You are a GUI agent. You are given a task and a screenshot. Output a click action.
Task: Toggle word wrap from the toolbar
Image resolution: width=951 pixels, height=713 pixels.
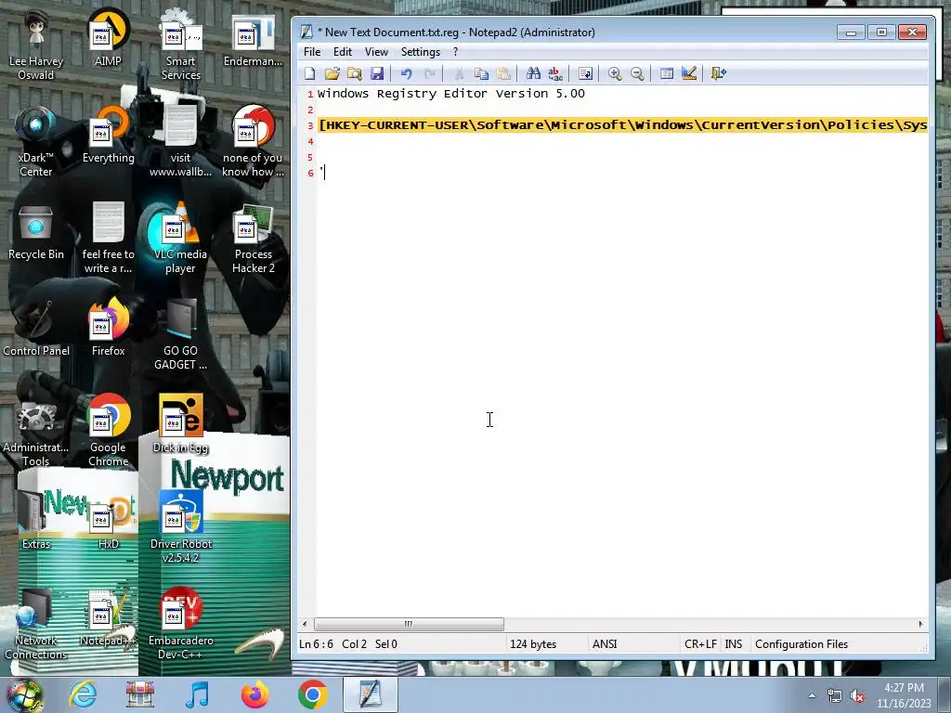585,74
